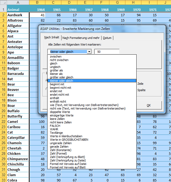
Task: Click the 'Armadillo' cell
Action: 18,58
